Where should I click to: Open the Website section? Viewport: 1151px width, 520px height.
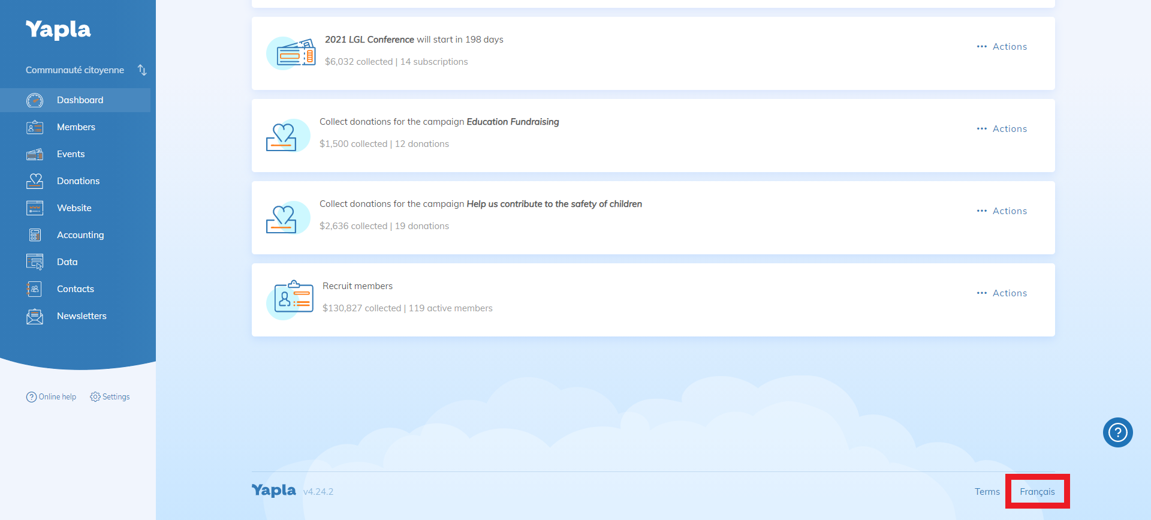coord(76,208)
